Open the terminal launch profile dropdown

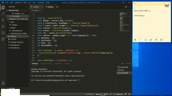(124, 63)
